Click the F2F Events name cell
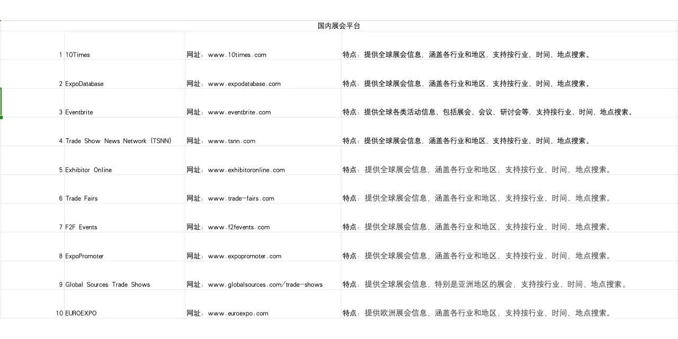The image size is (678, 339). 81,227
